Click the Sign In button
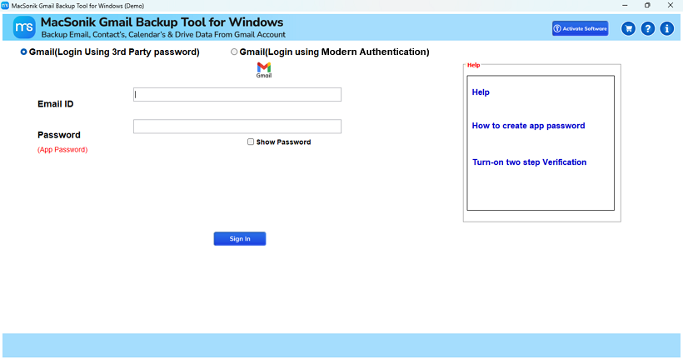 click(x=240, y=239)
